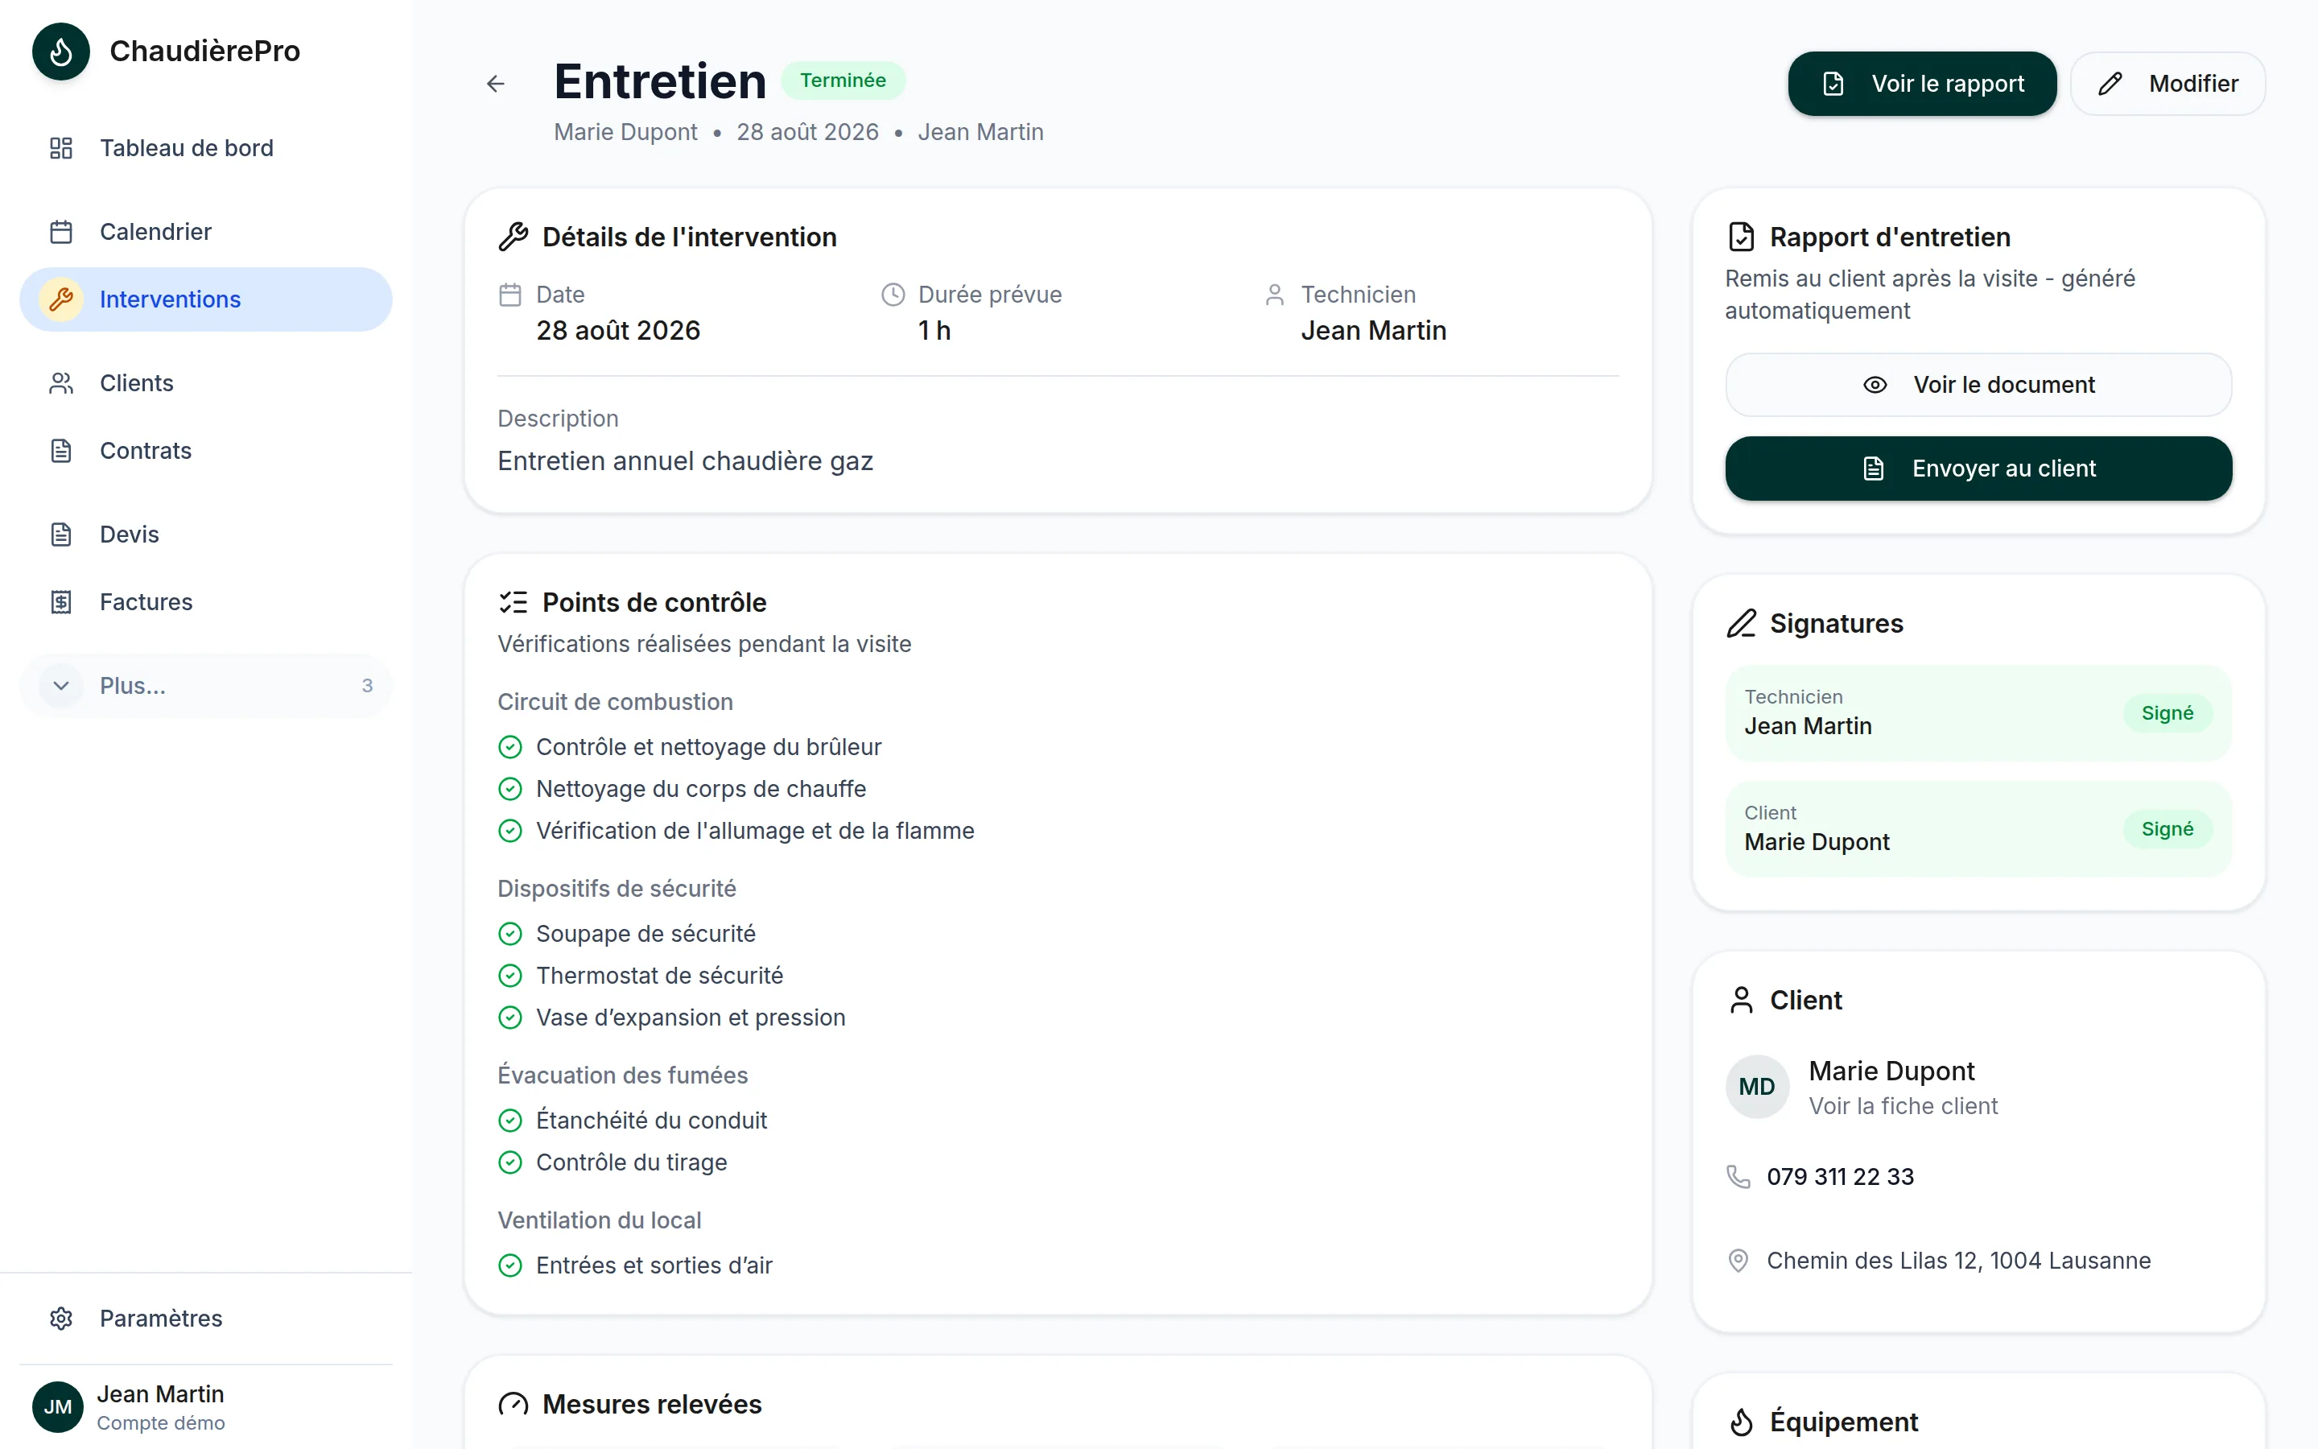The image size is (2318, 1449).
Task: Click the phone number 079 311 22 33
Action: pyautogui.click(x=1840, y=1177)
